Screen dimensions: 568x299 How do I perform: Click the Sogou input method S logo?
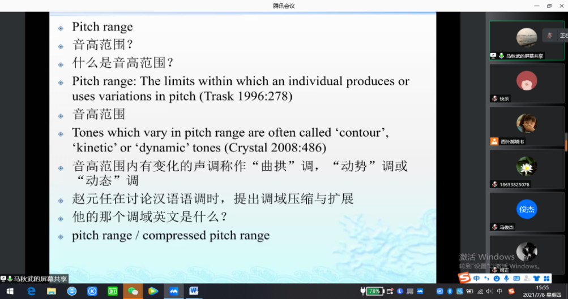[464, 278]
